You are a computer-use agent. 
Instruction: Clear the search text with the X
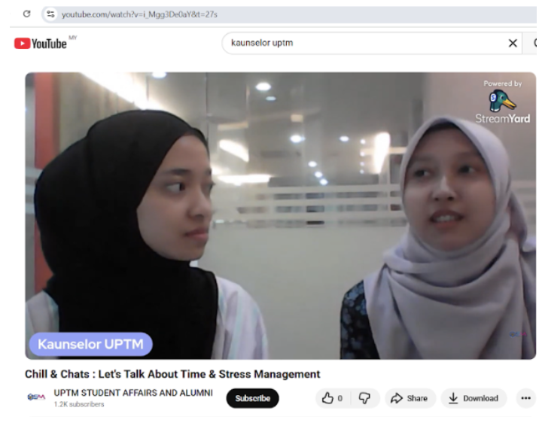[x=513, y=44]
